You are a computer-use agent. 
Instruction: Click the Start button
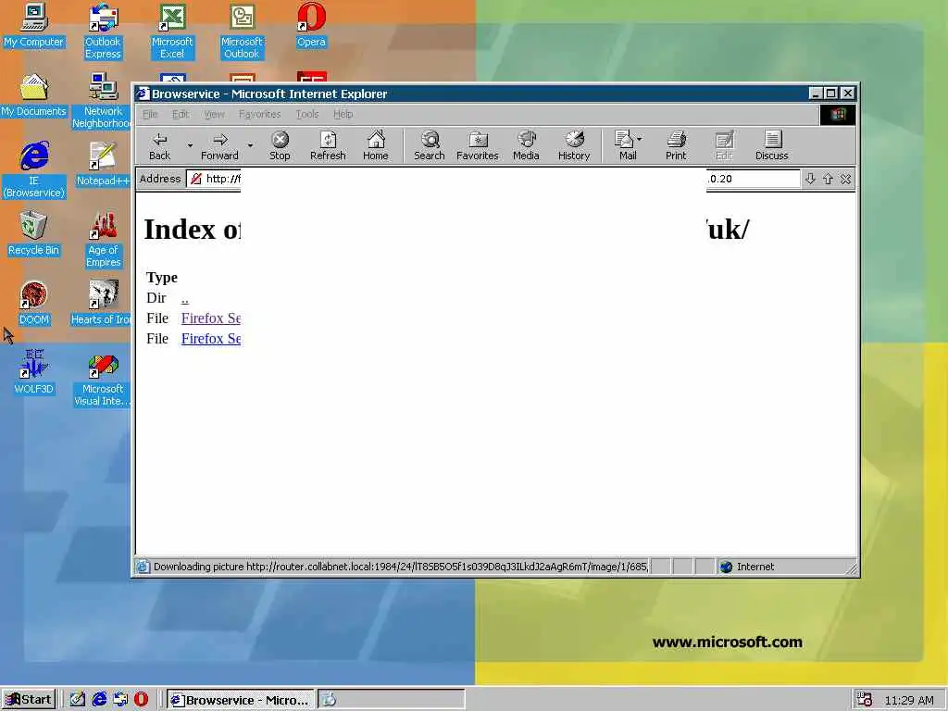click(x=29, y=700)
